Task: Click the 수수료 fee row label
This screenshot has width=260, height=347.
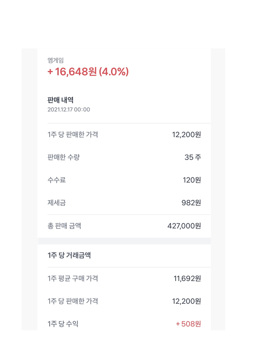Action: (x=57, y=180)
